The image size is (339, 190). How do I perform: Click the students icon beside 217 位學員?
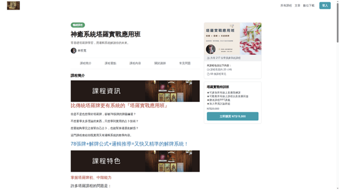(208, 58)
